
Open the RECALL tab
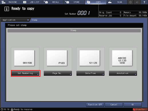coord(53,2)
